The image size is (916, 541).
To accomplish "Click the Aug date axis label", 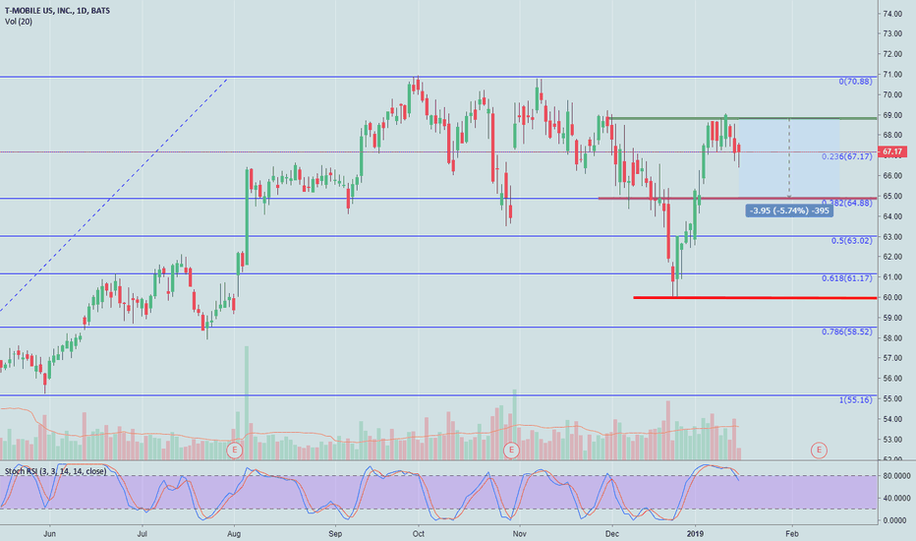I will 234,533.
